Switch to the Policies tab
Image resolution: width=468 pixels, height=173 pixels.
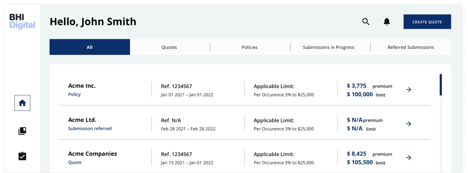pos(250,47)
